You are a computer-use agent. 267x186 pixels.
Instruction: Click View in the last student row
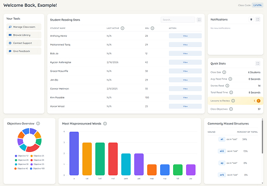(185, 106)
